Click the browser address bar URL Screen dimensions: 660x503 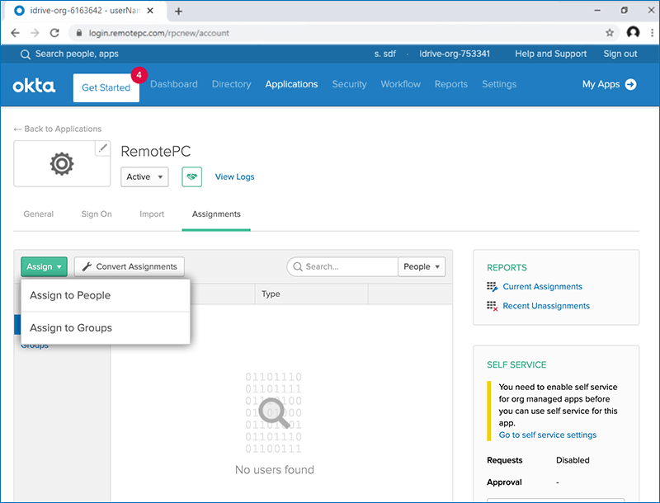[x=158, y=33]
